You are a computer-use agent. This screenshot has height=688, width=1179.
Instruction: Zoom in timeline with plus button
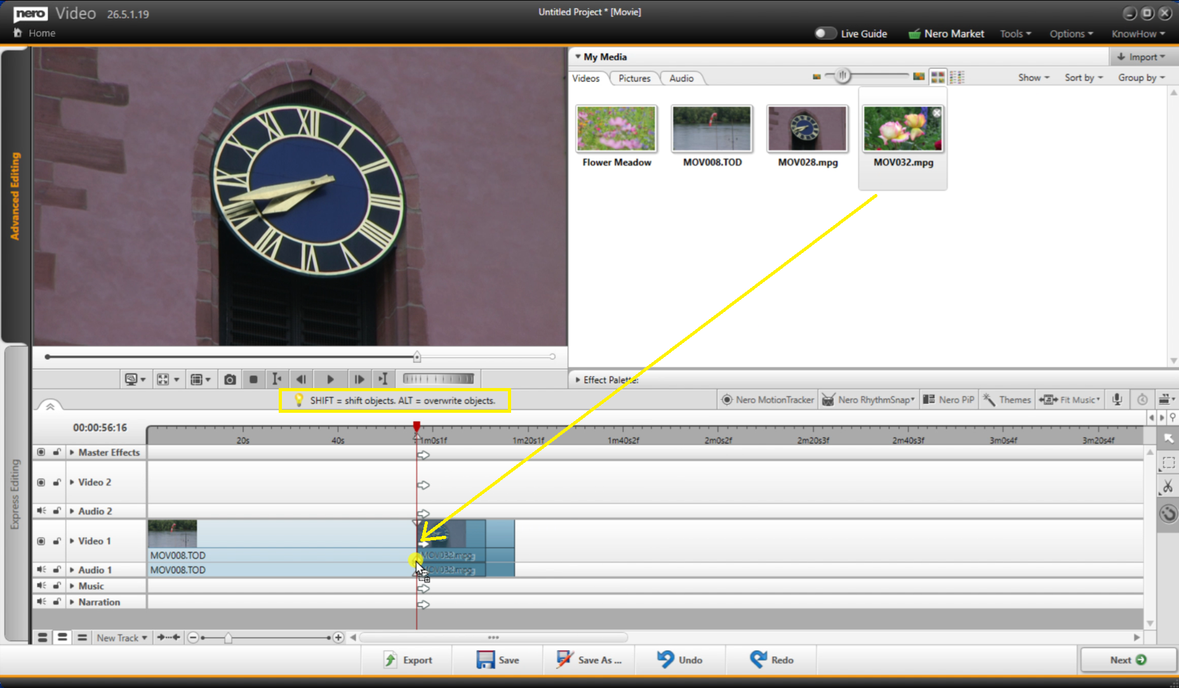338,638
